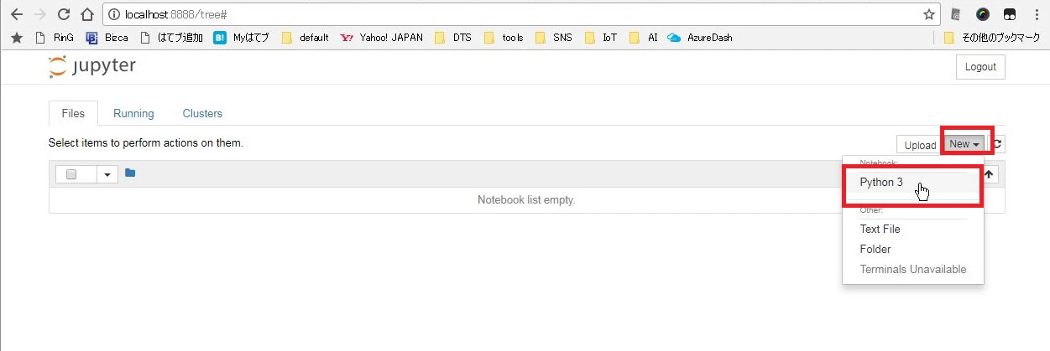The height and width of the screenshot is (351, 1050).
Task: Toggle the select-all checkbox
Action: 71,174
